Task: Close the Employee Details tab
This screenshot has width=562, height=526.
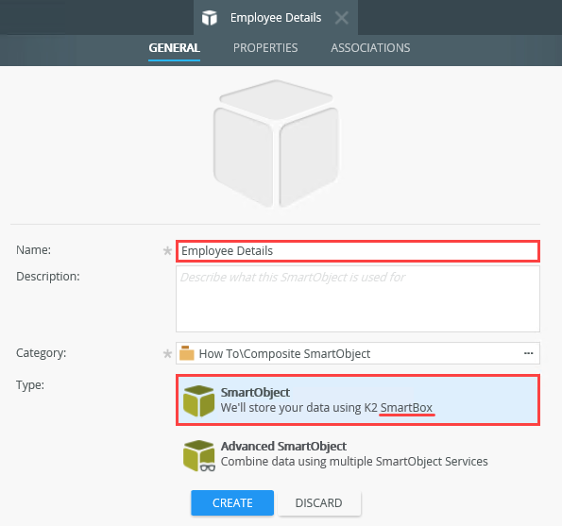Action: (x=341, y=18)
